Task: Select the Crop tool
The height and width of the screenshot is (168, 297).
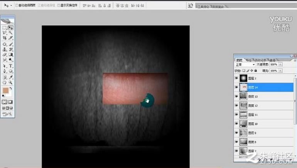Action: pos(5,38)
